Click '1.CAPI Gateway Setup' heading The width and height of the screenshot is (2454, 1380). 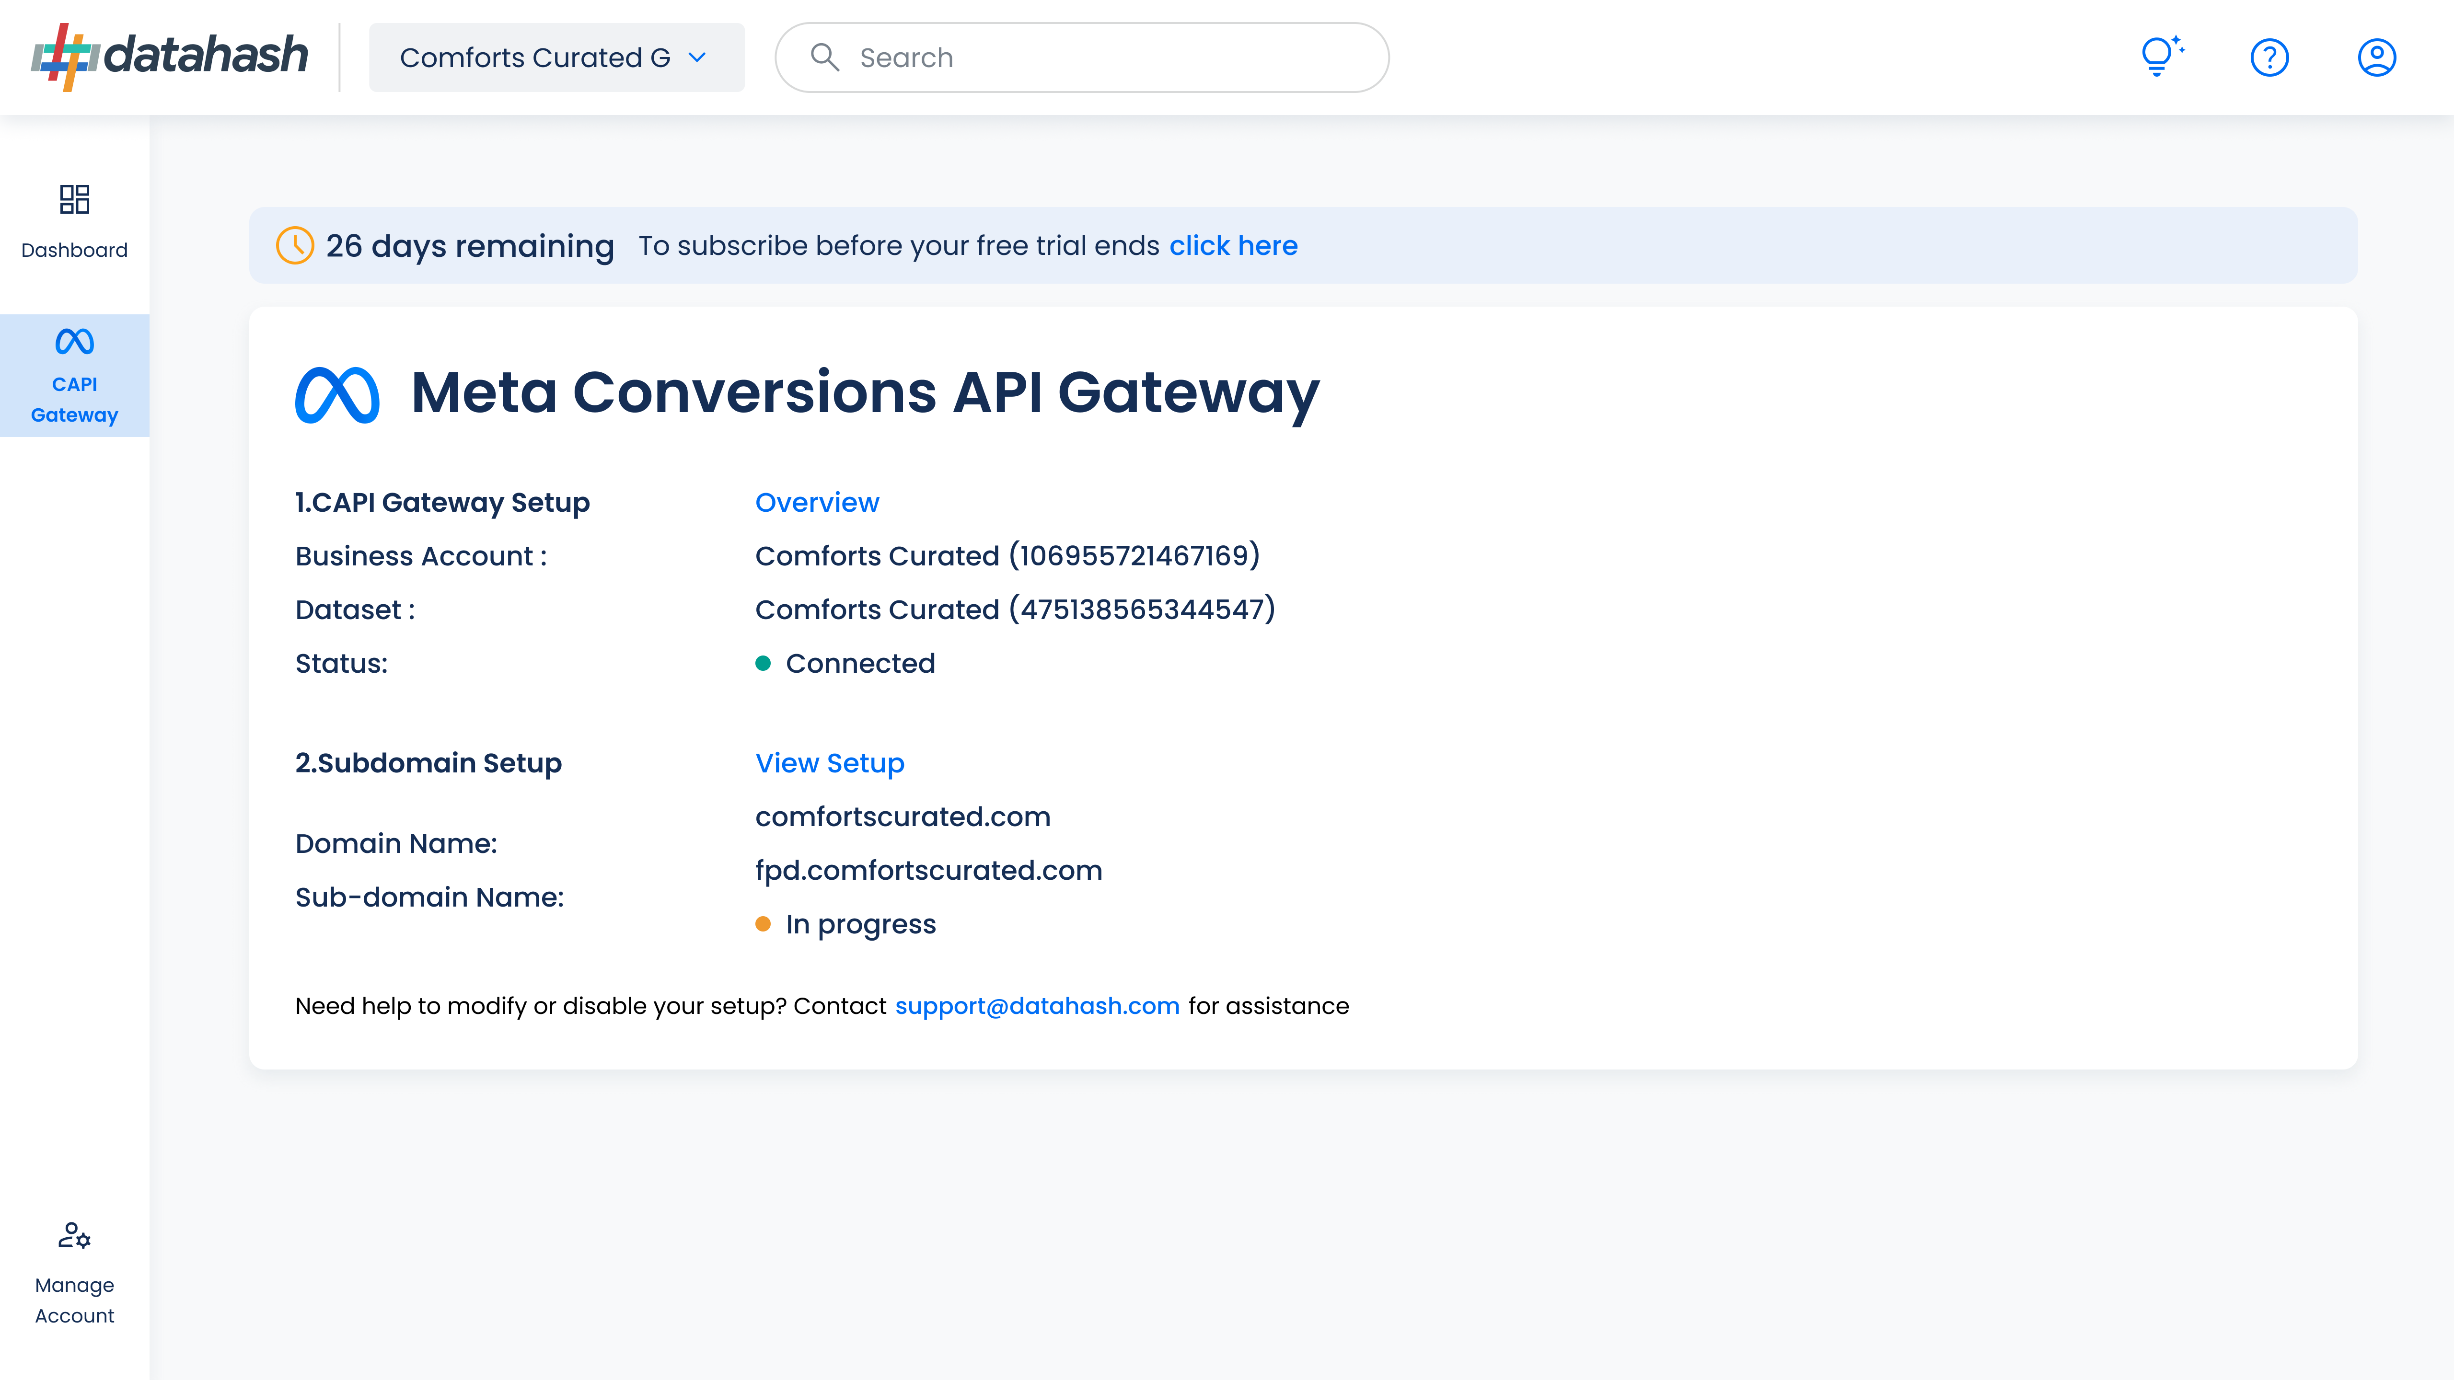click(442, 502)
